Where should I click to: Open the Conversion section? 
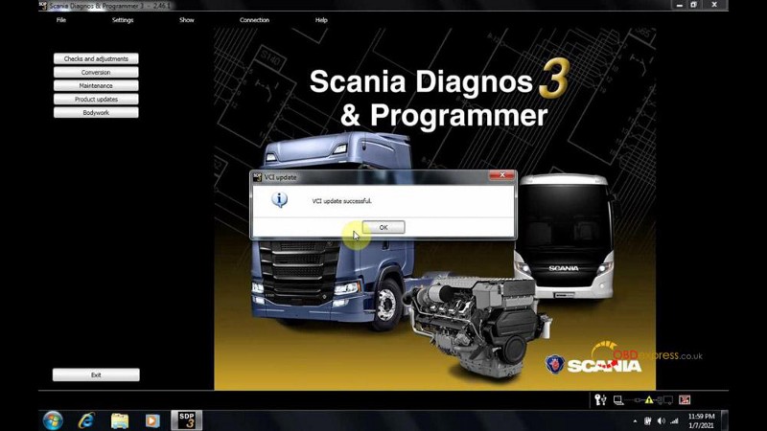coord(96,73)
